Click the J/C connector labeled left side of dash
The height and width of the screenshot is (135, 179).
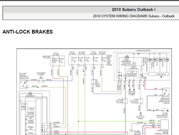click(125, 101)
